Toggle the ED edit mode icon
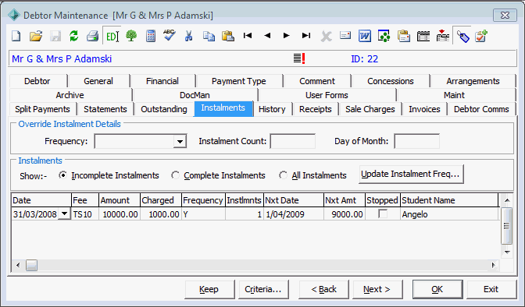The width and height of the screenshot is (525, 307). tap(112, 36)
